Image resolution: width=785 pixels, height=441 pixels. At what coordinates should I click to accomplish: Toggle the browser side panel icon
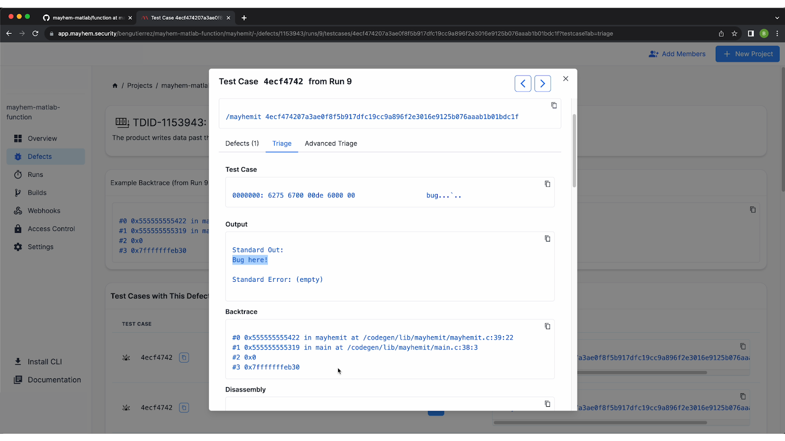751,33
